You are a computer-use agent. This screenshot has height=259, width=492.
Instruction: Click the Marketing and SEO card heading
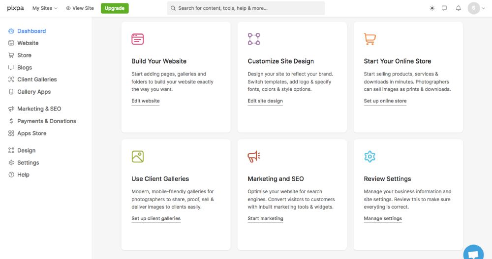pyautogui.click(x=276, y=179)
